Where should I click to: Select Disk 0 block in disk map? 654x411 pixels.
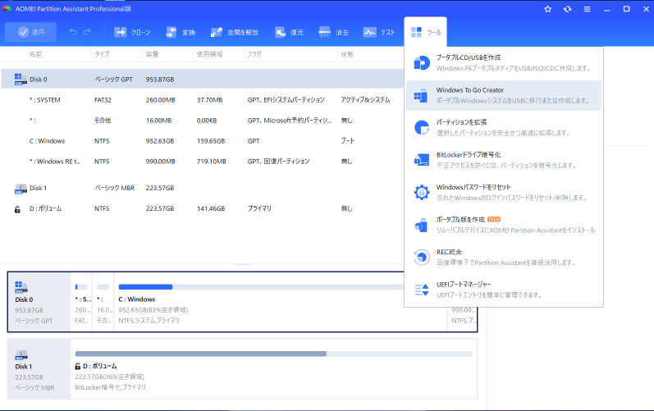(39, 302)
